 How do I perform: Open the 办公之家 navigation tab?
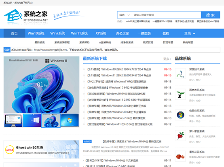123,33
